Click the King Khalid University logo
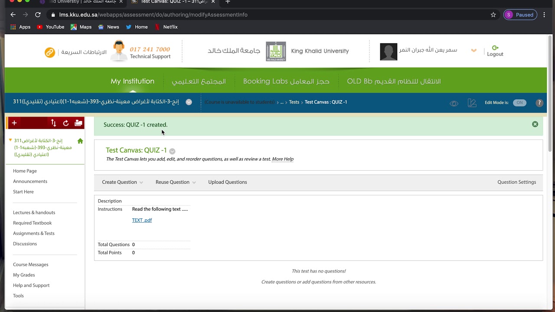The height and width of the screenshot is (312, 555). tap(276, 52)
